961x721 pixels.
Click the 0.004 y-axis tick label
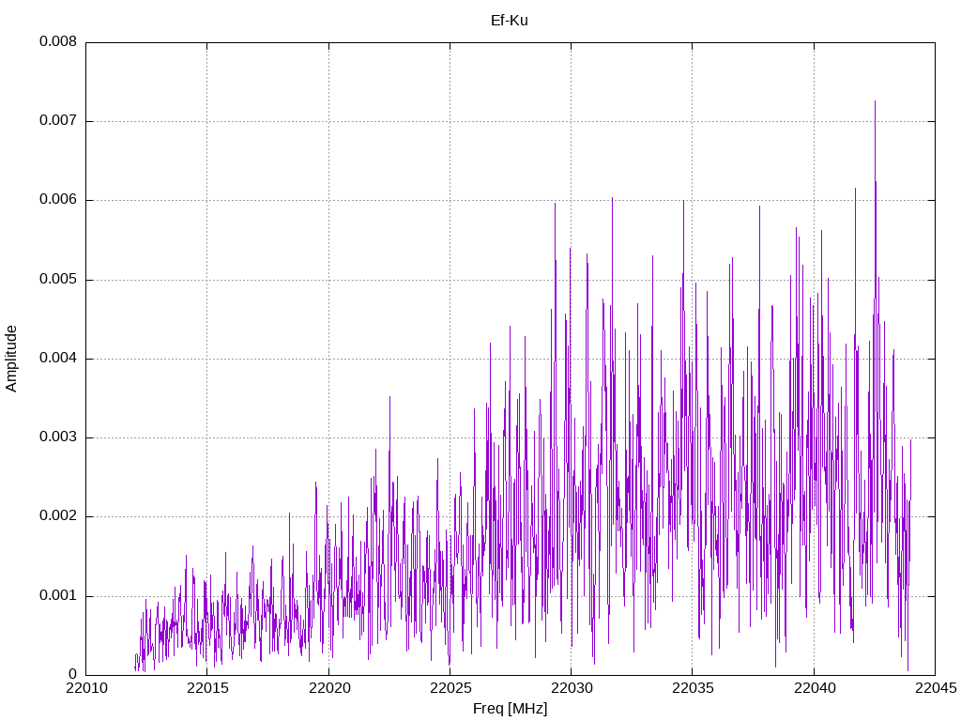(58, 359)
